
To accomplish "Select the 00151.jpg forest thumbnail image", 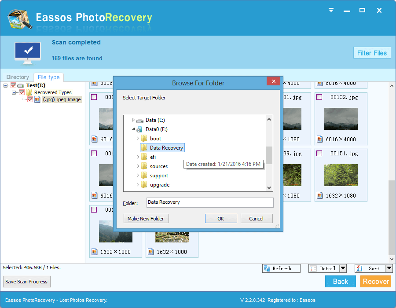I will point(341,175).
